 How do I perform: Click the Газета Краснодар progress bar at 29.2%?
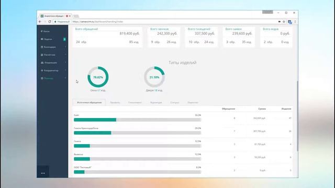137,133
